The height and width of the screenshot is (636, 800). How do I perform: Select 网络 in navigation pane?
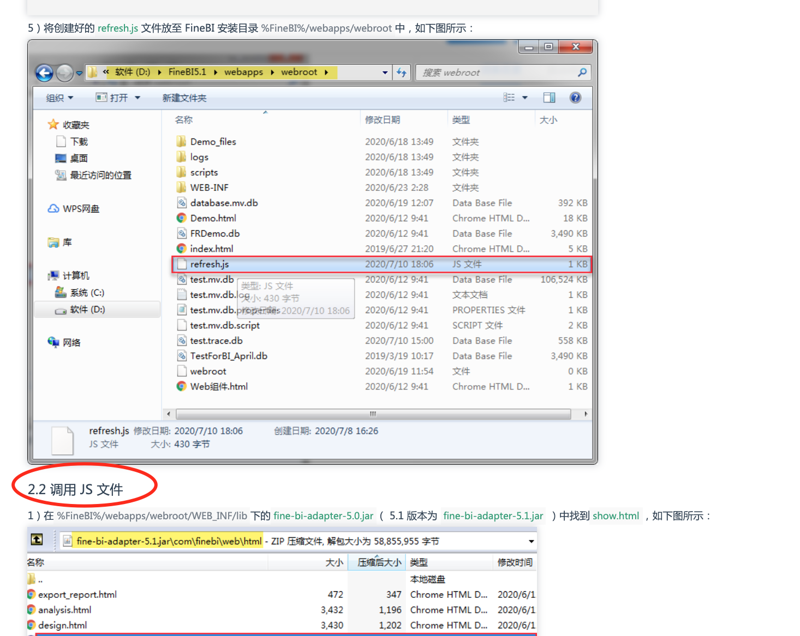point(64,343)
